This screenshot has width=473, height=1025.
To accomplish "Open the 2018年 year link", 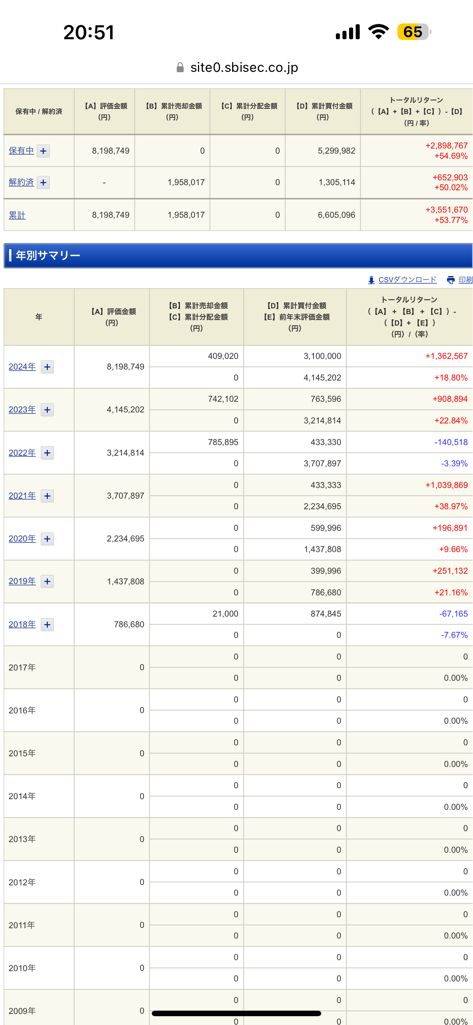I will click(x=22, y=624).
